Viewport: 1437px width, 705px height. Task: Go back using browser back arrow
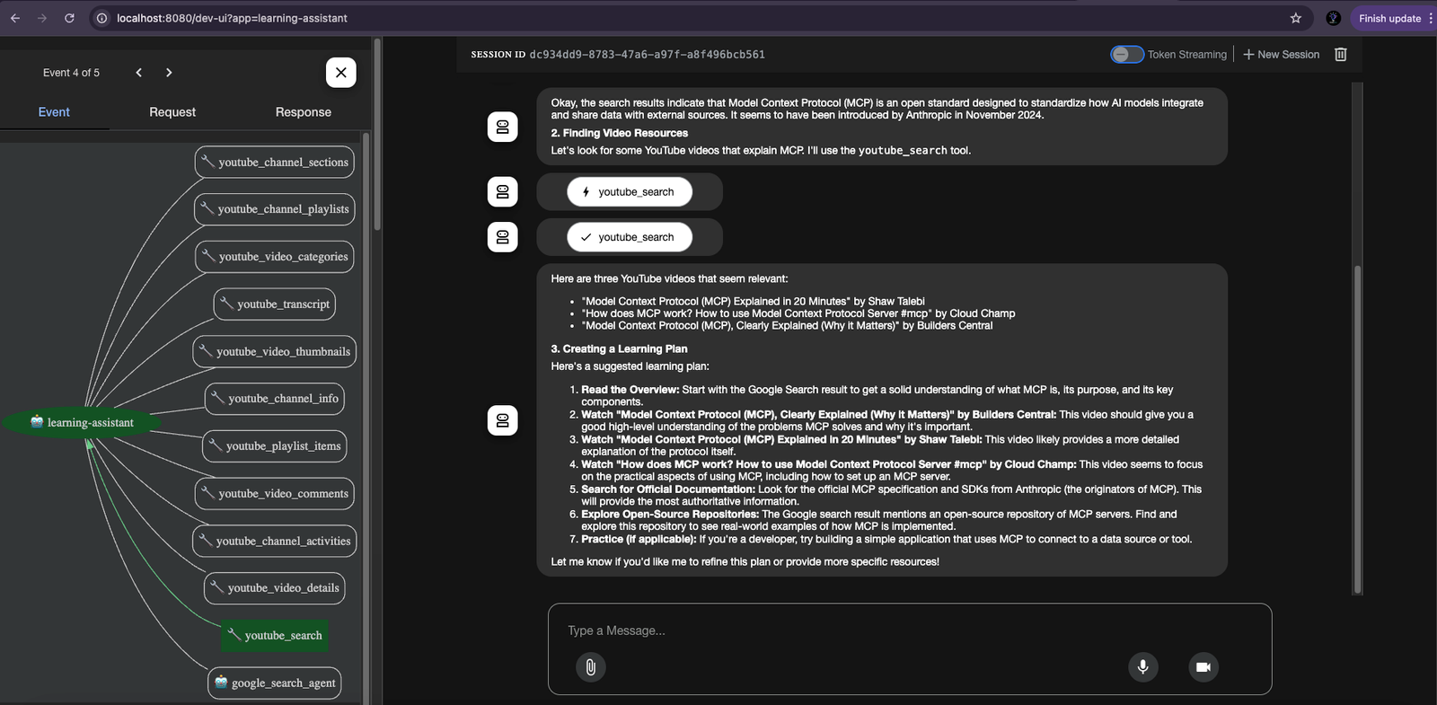click(x=15, y=18)
